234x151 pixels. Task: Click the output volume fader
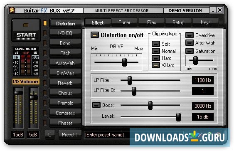pos(34,97)
